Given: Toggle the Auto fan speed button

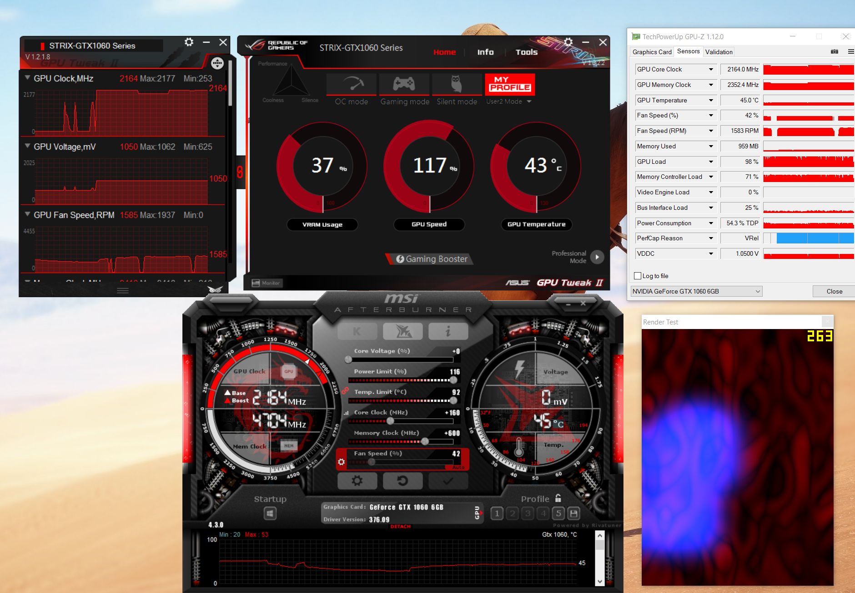Looking at the screenshot, I should point(458,467).
